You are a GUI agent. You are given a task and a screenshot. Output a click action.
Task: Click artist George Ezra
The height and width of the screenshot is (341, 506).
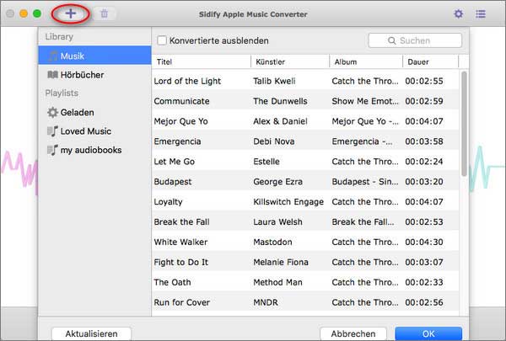click(x=277, y=182)
